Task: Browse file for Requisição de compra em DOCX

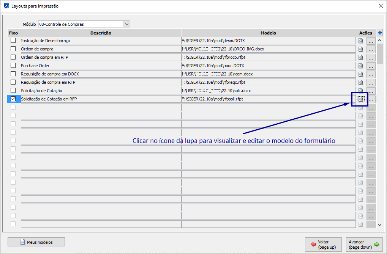Action: click(x=371, y=74)
